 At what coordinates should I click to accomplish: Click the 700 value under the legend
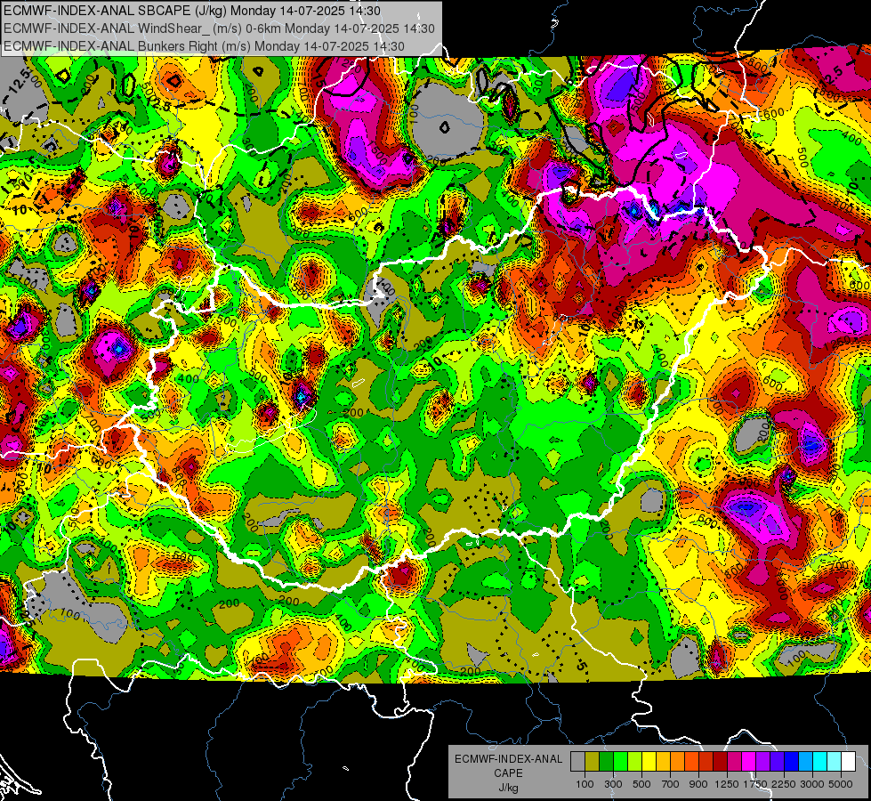pyautogui.click(x=671, y=784)
